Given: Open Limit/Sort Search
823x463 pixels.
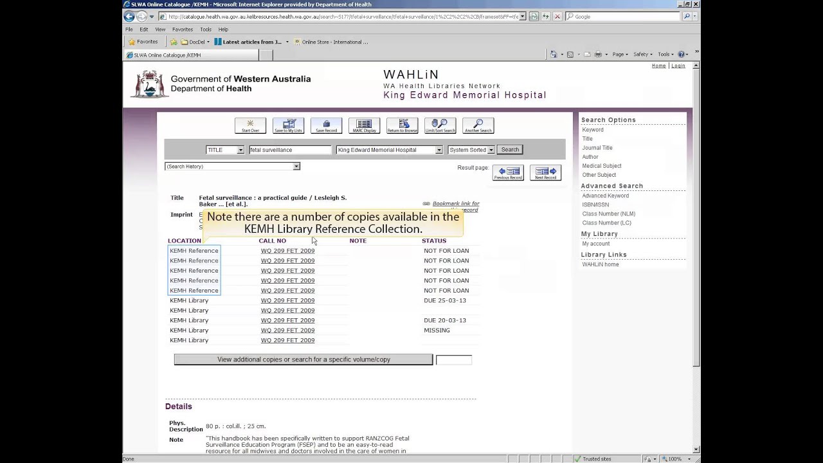Looking at the screenshot, I should (x=440, y=125).
